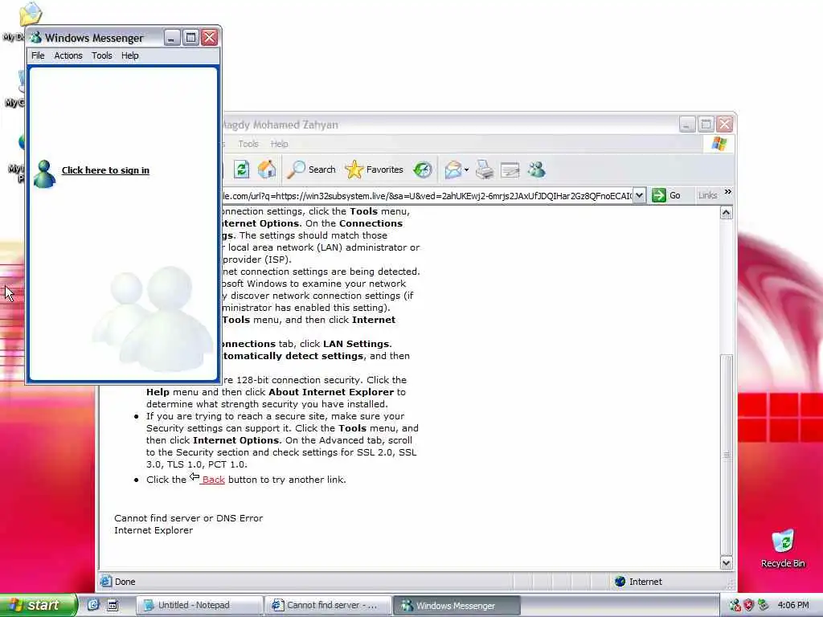Go to the Home page icon

[267, 170]
